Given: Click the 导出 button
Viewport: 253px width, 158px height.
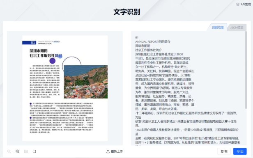Looking at the screenshot, I should tap(240, 151).
